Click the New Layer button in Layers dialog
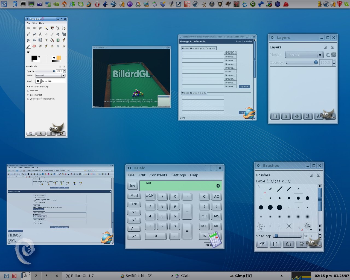 click(x=275, y=116)
